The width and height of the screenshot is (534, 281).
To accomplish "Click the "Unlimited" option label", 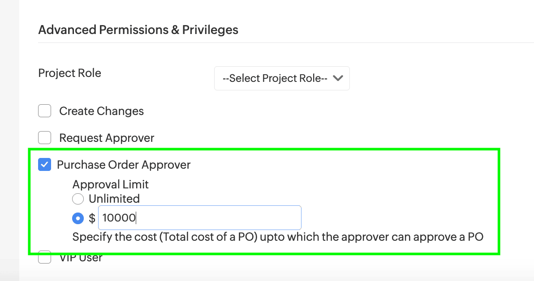I will [x=114, y=199].
